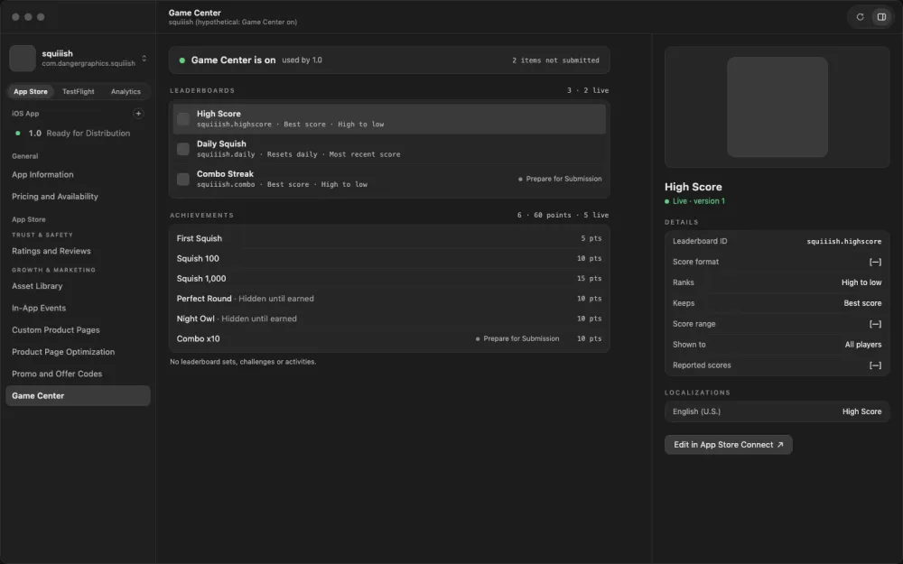Click the '2 items not submitted' text
The width and height of the screenshot is (903, 564).
click(x=555, y=60)
